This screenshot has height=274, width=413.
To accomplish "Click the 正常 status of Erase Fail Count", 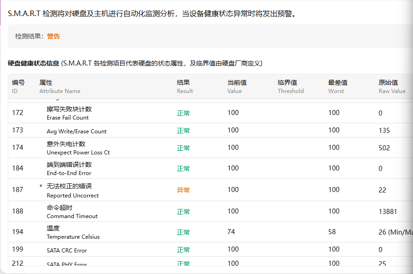I will pos(183,112).
